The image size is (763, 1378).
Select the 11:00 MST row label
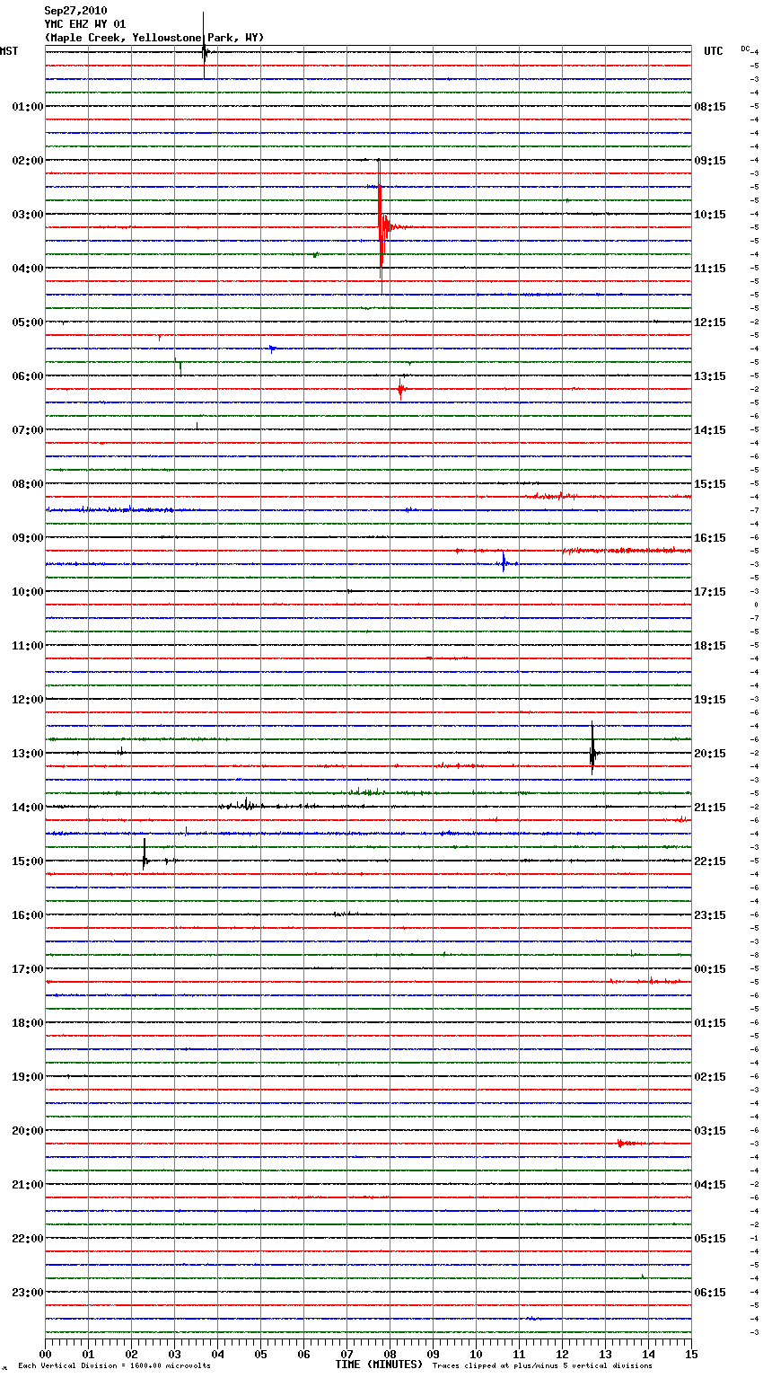(27, 646)
